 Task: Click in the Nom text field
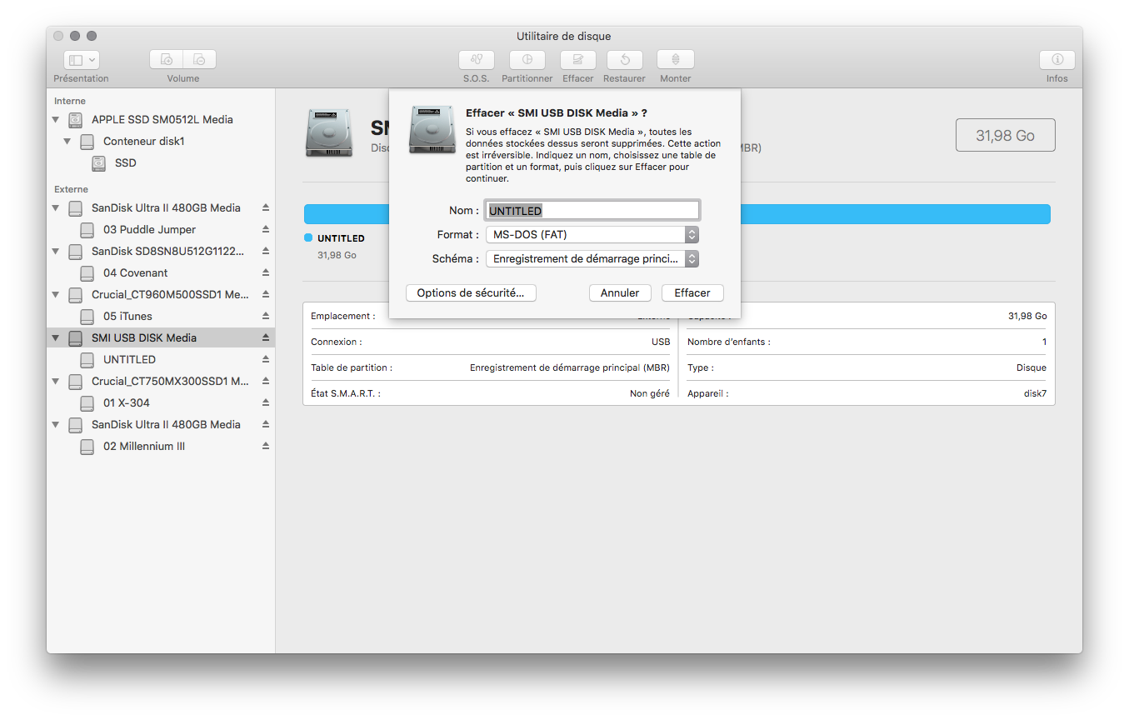click(592, 211)
